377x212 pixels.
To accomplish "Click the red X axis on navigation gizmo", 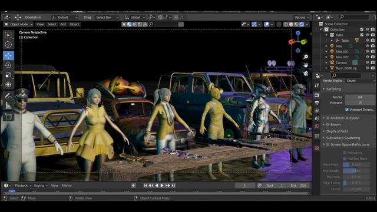I will (x=291, y=42).
